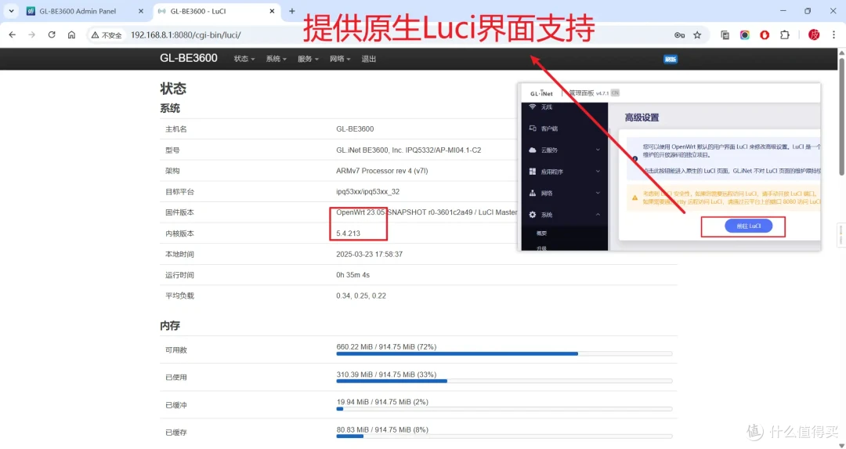Click the GL·iNet logo in the admin panel
The image size is (846, 449).
click(x=541, y=93)
